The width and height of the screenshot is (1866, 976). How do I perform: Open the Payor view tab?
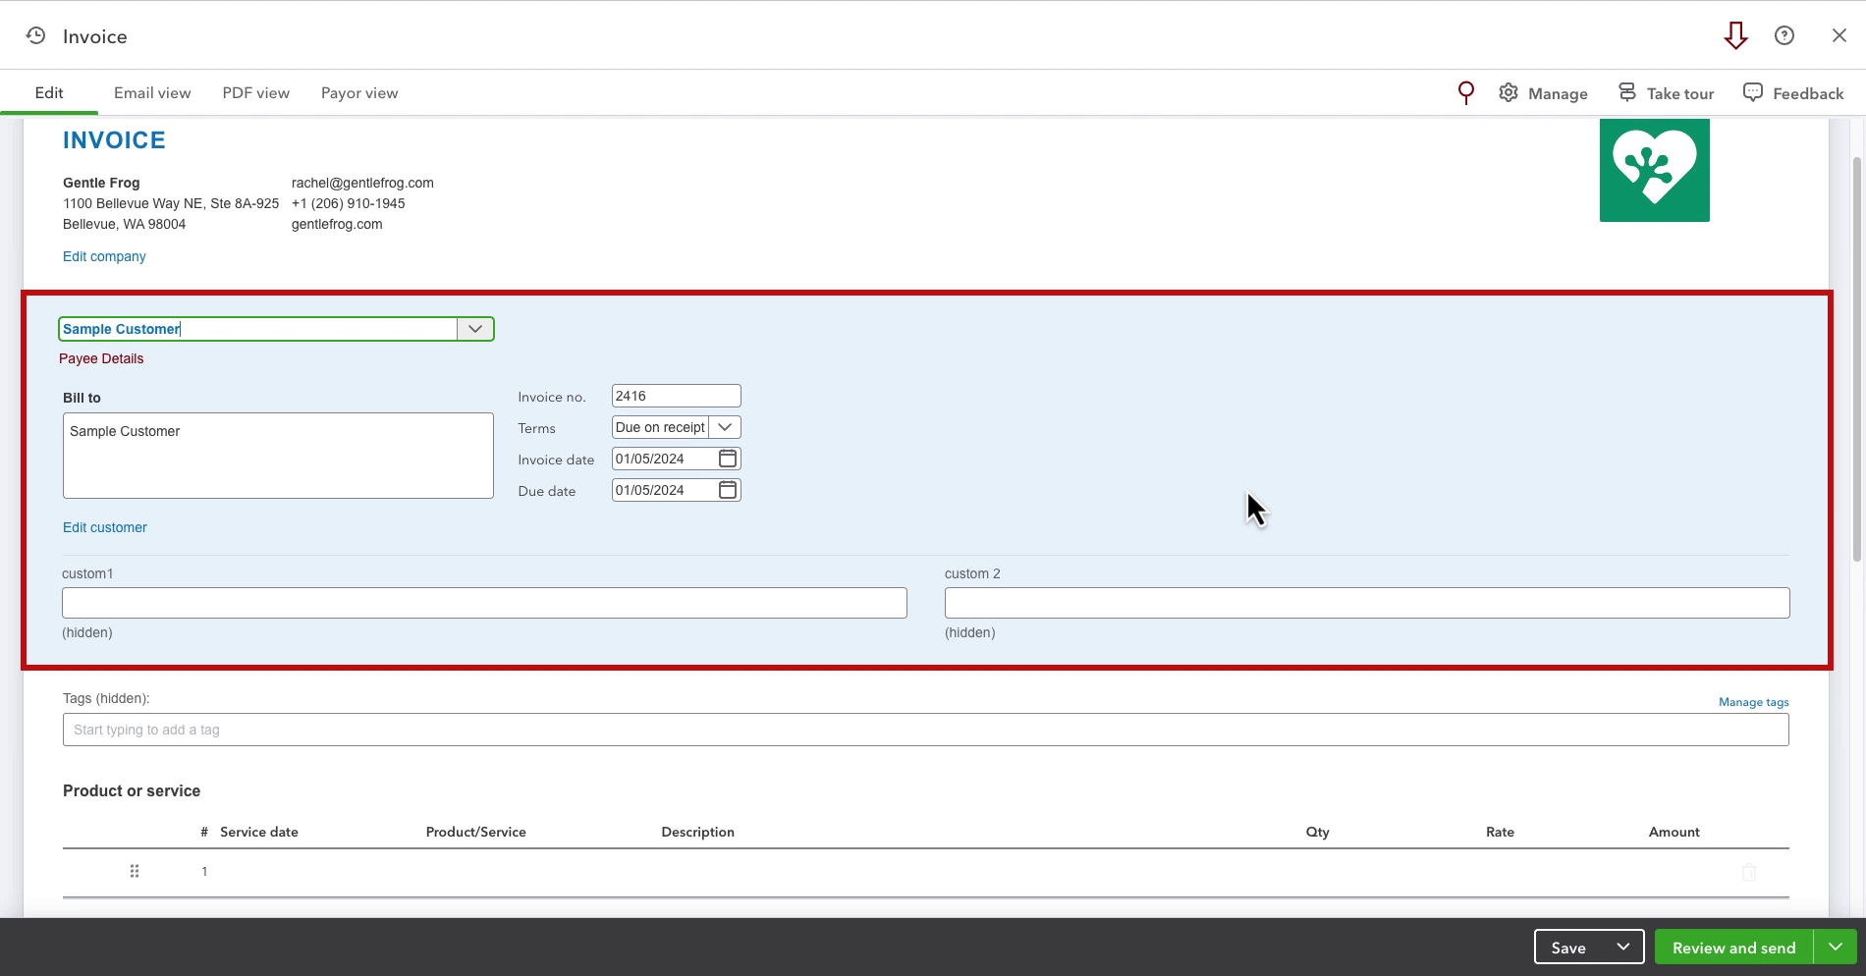359,93
